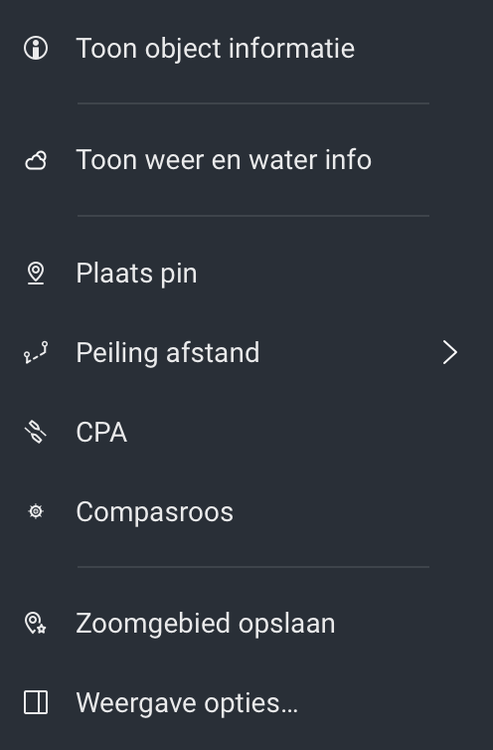493x750 pixels.
Task: Select Toon object informatie
Action: [x=246, y=49]
